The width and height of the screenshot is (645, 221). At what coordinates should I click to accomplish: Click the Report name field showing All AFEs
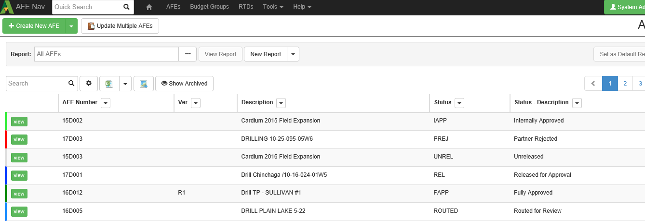(107, 54)
